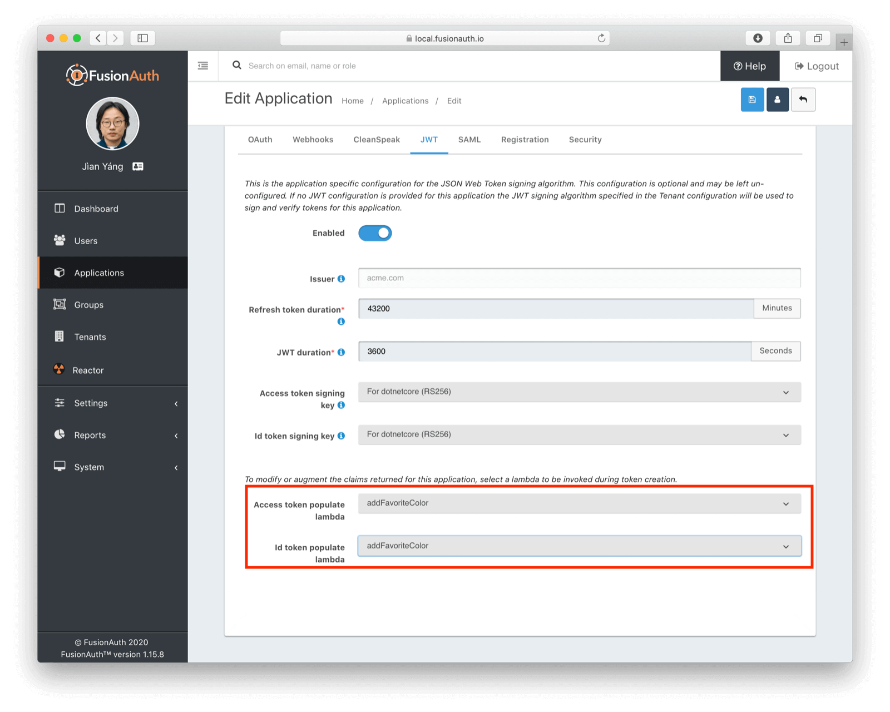Click the Safari show tabs icon
This screenshot has height=712, width=890.
click(818, 38)
